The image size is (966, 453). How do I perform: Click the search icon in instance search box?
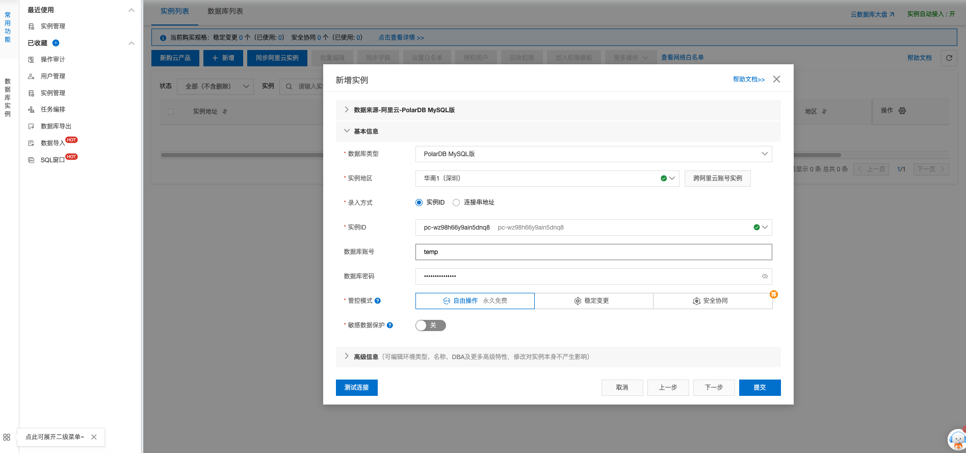[289, 87]
